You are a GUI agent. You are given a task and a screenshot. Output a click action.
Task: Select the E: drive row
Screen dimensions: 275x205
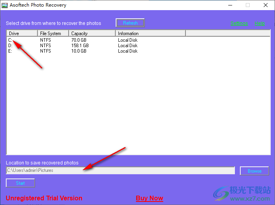tap(138, 51)
